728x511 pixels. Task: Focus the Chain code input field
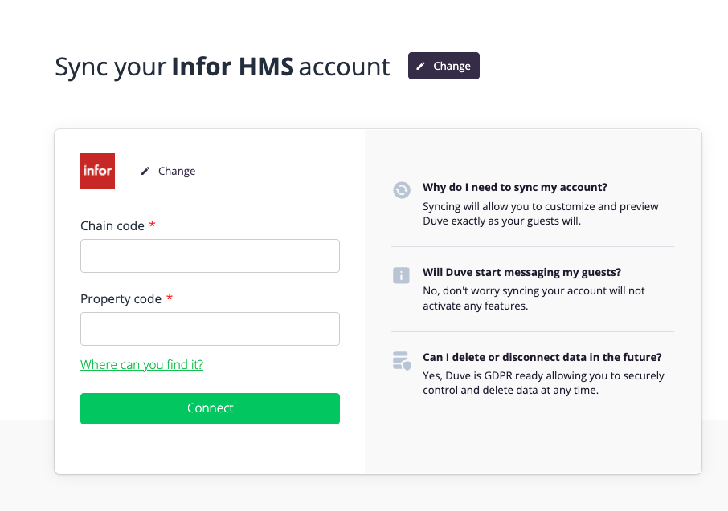tap(210, 256)
